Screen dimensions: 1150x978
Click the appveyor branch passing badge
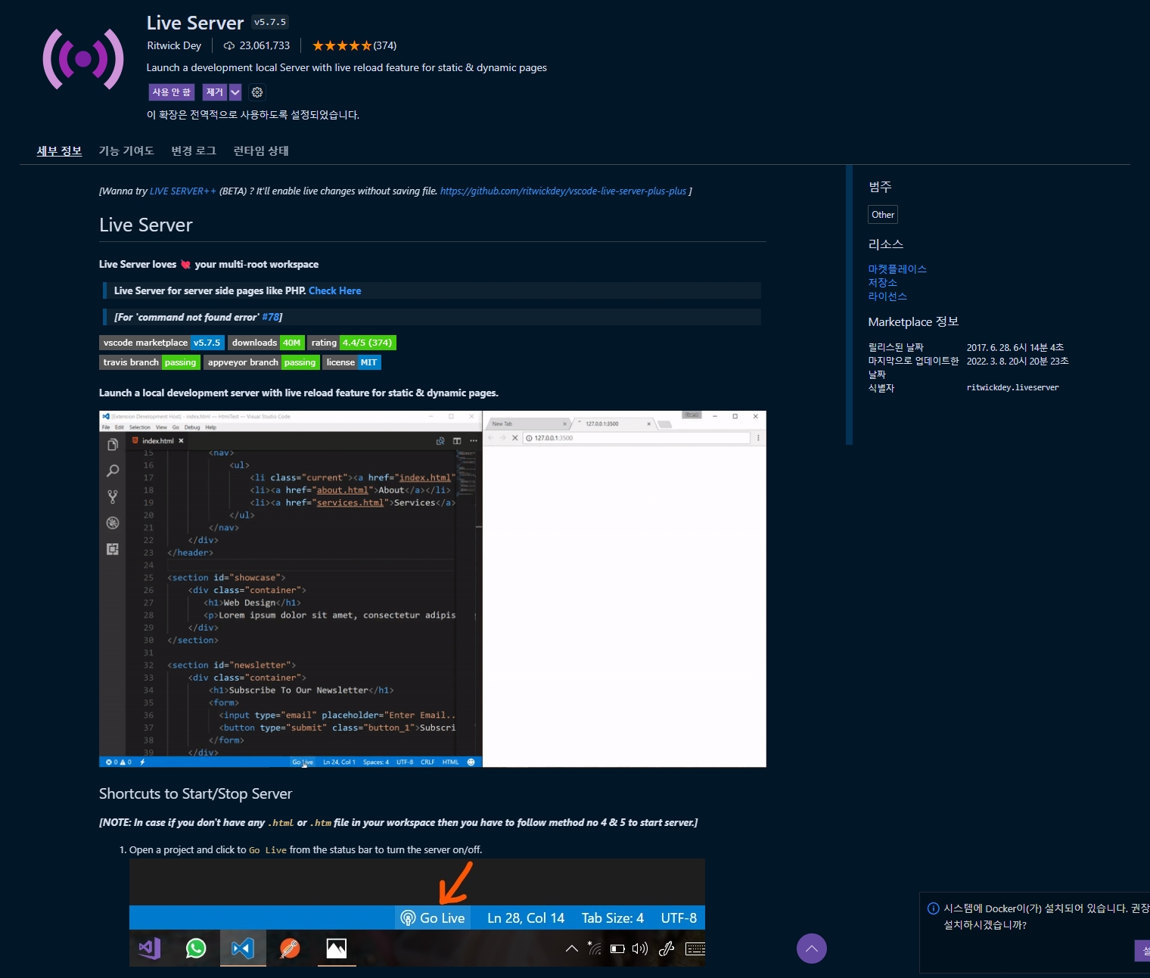pos(262,362)
